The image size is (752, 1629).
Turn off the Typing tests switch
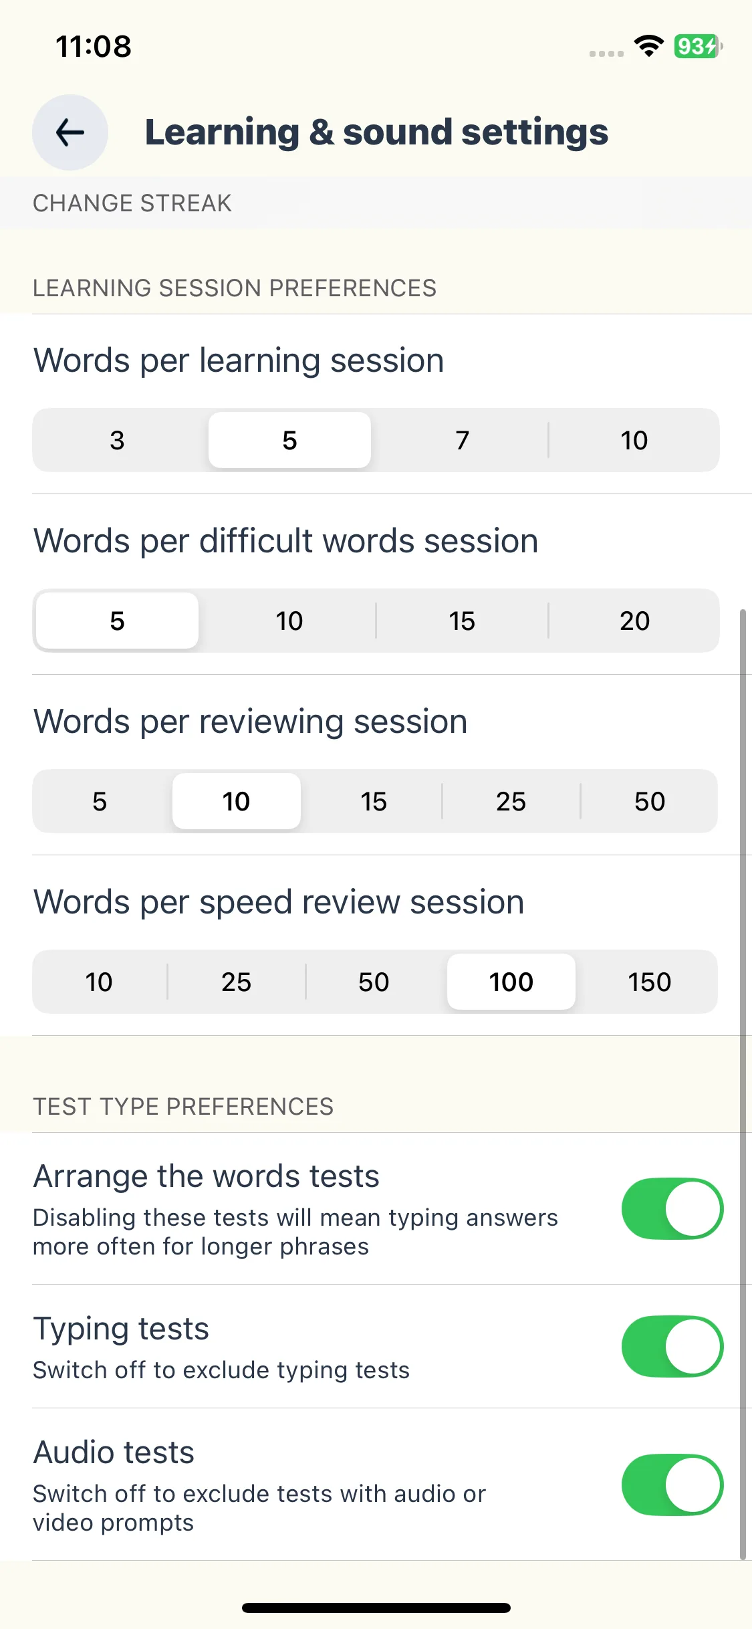pyautogui.click(x=672, y=1346)
